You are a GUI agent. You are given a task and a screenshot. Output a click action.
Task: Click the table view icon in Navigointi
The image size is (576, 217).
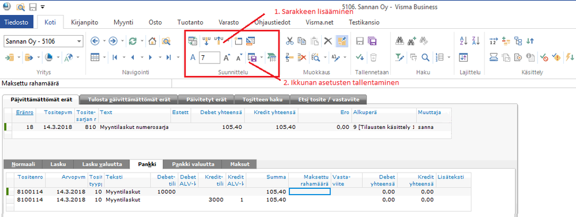point(95,57)
